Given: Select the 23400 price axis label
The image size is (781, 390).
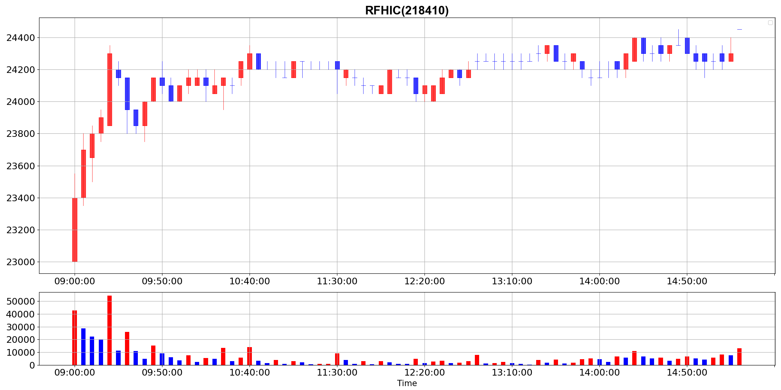Looking at the screenshot, I should (21, 198).
